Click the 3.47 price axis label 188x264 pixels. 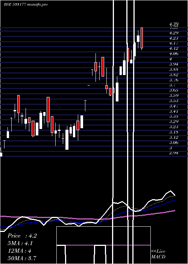pos(174,106)
